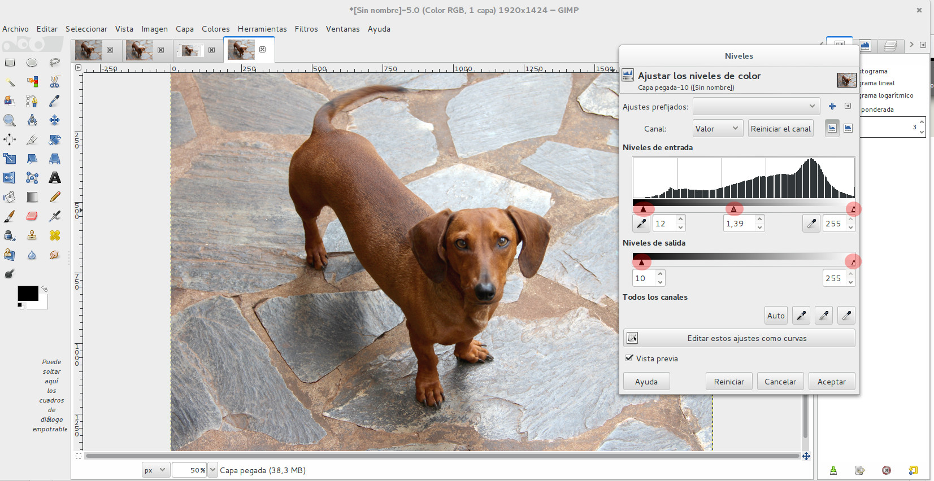Image resolution: width=934 pixels, height=481 pixels.
Task: Select the Ellipse Select tool
Action: [x=32, y=63]
